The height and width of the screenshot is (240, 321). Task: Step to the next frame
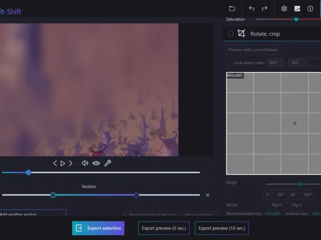coord(71,163)
